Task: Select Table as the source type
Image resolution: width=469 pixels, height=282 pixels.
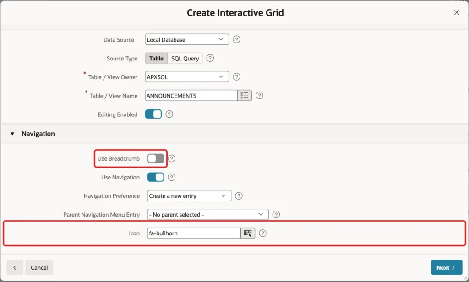Action: pyautogui.click(x=157, y=58)
